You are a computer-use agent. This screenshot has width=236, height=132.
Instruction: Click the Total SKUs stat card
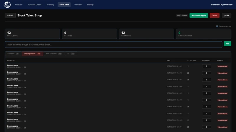32,34
